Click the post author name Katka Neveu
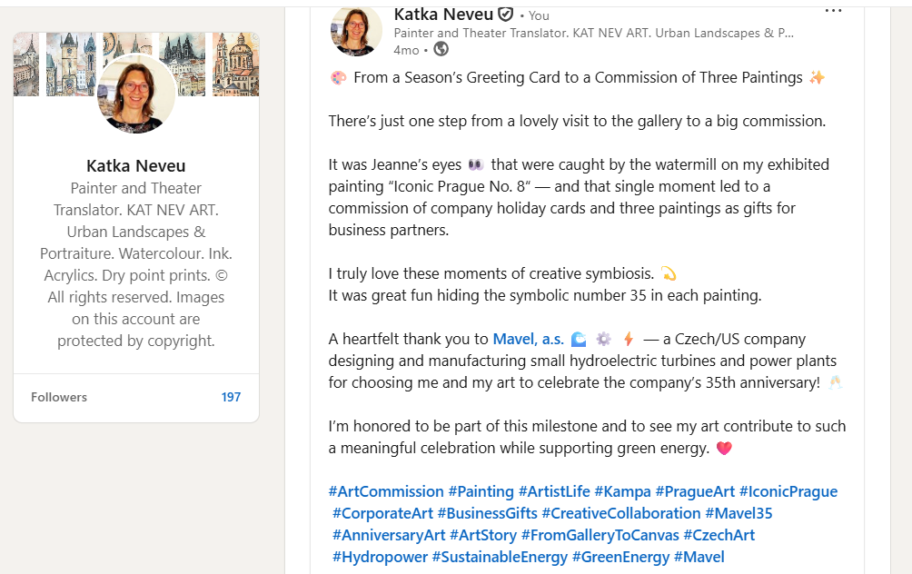Image resolution: width=912 pixels, height=574 pixels. click(x=443, y=15)
